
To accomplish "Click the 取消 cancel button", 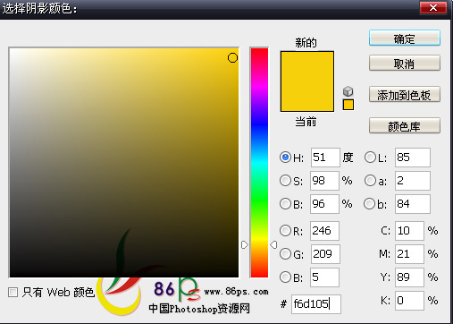I will pos(405,63).
